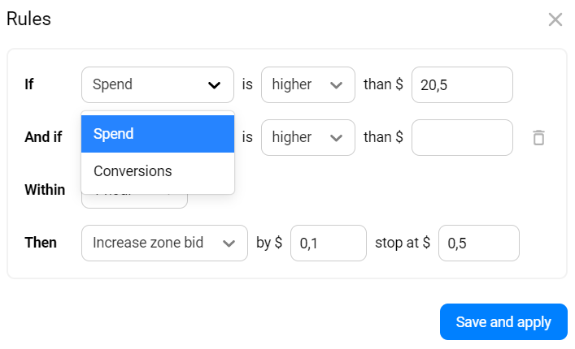Click the Save and apply button
The width and height of the screenshot is (575, 349).
click(503, 321)
